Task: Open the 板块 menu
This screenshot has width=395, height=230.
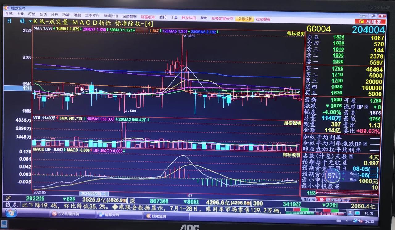Action: [x=43, y=15]
